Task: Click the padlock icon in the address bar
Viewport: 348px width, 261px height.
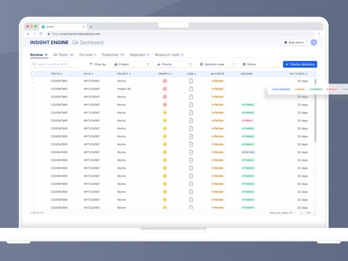Action: [x=49, y=34]
